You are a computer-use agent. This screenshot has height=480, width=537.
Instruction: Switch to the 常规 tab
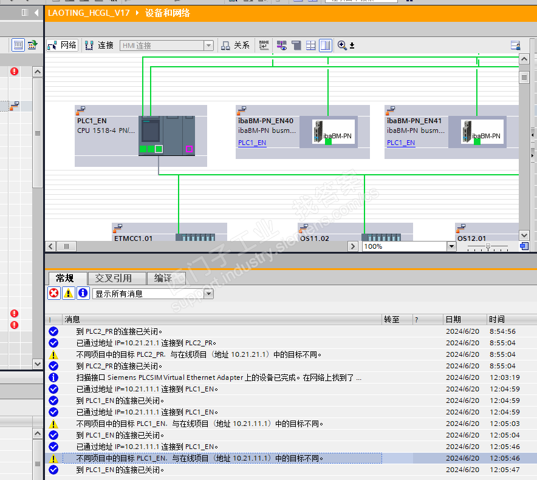(x=65, y=278)
